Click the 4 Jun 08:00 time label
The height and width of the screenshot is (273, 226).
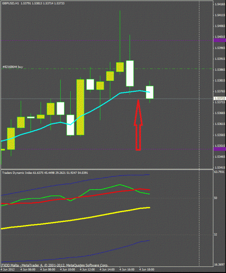coord(48,270)
